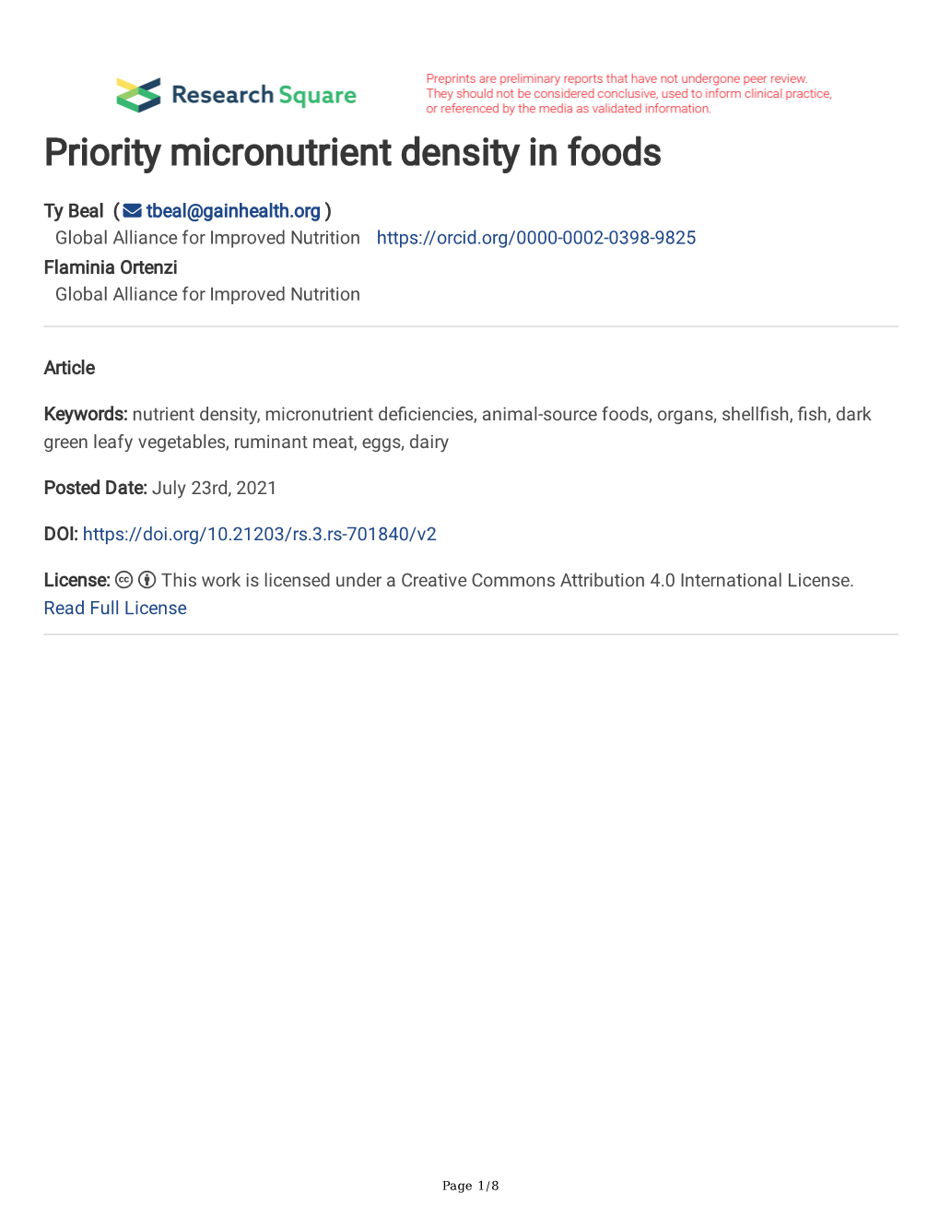Click the attribution person icon in License
Viewport: 940px width, 1217px height.
(147, 580)
